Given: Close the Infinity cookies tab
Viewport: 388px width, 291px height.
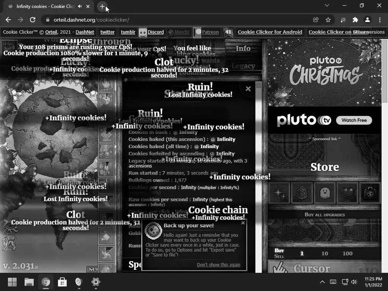Looking at the screenshot, I should coord(88,6).
